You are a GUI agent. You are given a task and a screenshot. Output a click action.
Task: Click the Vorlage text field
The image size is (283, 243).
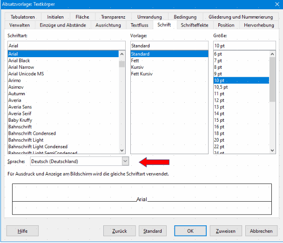pos(169,46)
